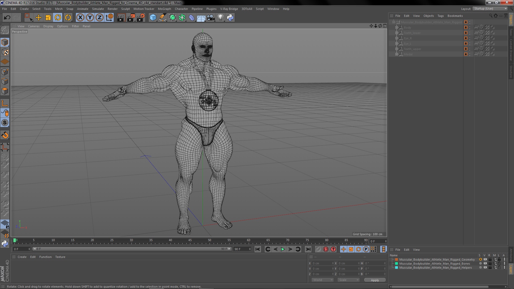
Task: Open the Python script icon in top toolbar
Action: pyautogui.click(x=230, y=18)
